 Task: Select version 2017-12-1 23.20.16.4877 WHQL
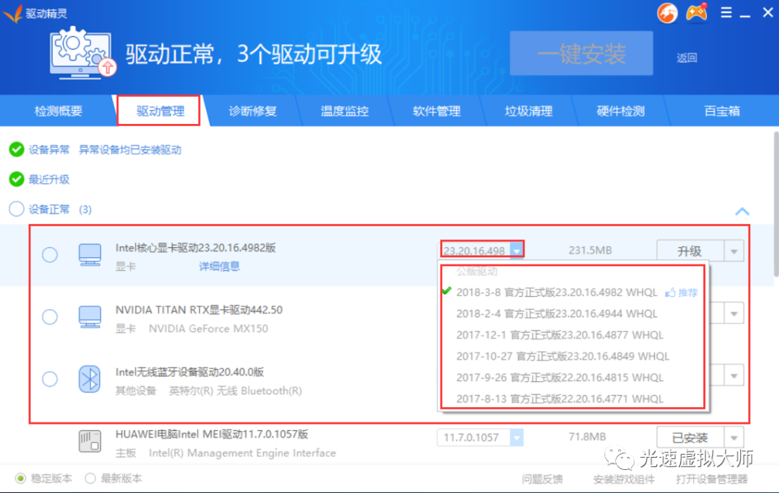[560, 335]
